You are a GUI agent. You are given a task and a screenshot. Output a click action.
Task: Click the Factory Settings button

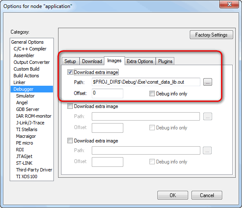coord(211,35)
